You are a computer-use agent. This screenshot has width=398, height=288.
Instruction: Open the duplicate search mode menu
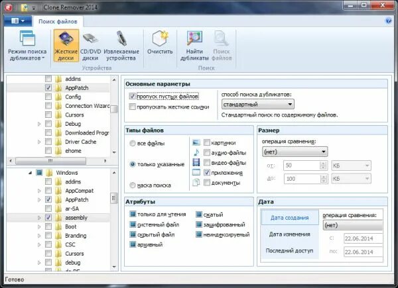pos(27,46)
